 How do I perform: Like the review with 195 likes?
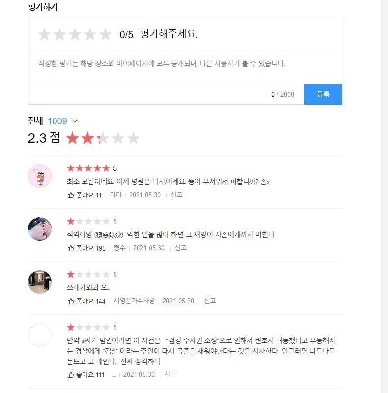[70, 248]
